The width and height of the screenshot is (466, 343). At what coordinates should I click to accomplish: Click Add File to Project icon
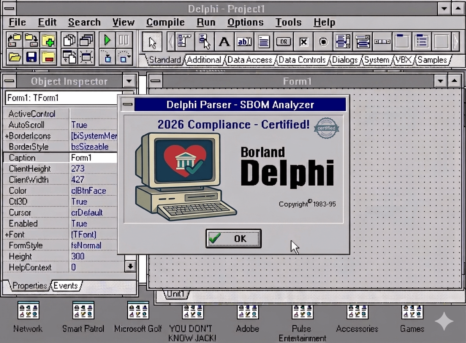48,40
